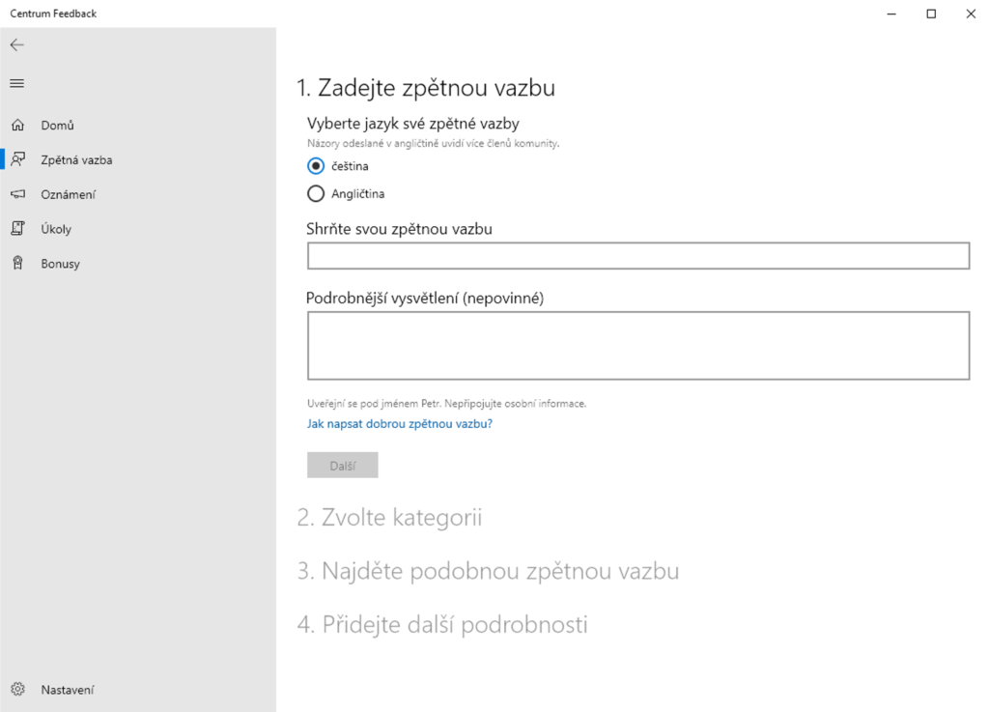Select the Angličtina radio button
The height and width of the screenshot is (712, 989).
pos(316,194)
